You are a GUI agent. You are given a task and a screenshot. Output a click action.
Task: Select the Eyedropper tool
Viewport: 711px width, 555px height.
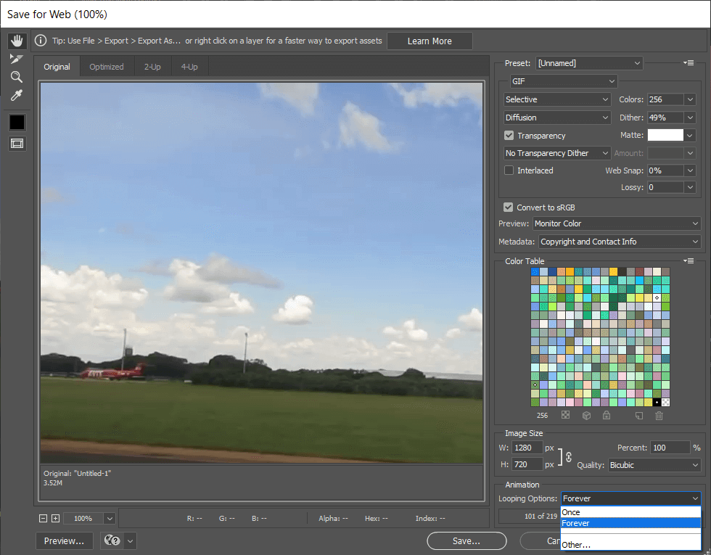click(x=17, y=95)
